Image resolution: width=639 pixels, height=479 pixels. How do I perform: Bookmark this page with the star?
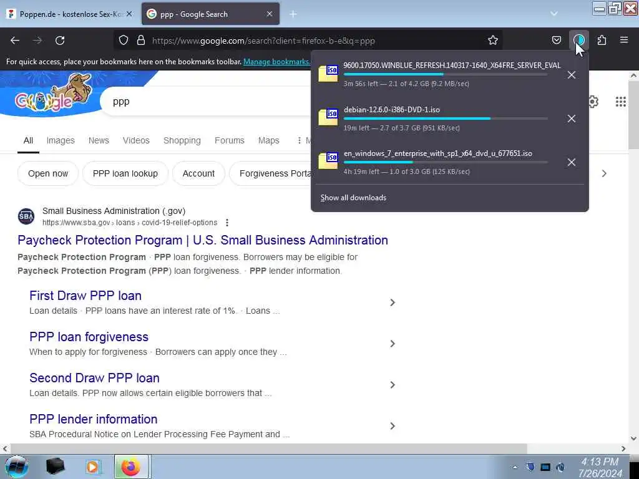(x=493, y=41)
